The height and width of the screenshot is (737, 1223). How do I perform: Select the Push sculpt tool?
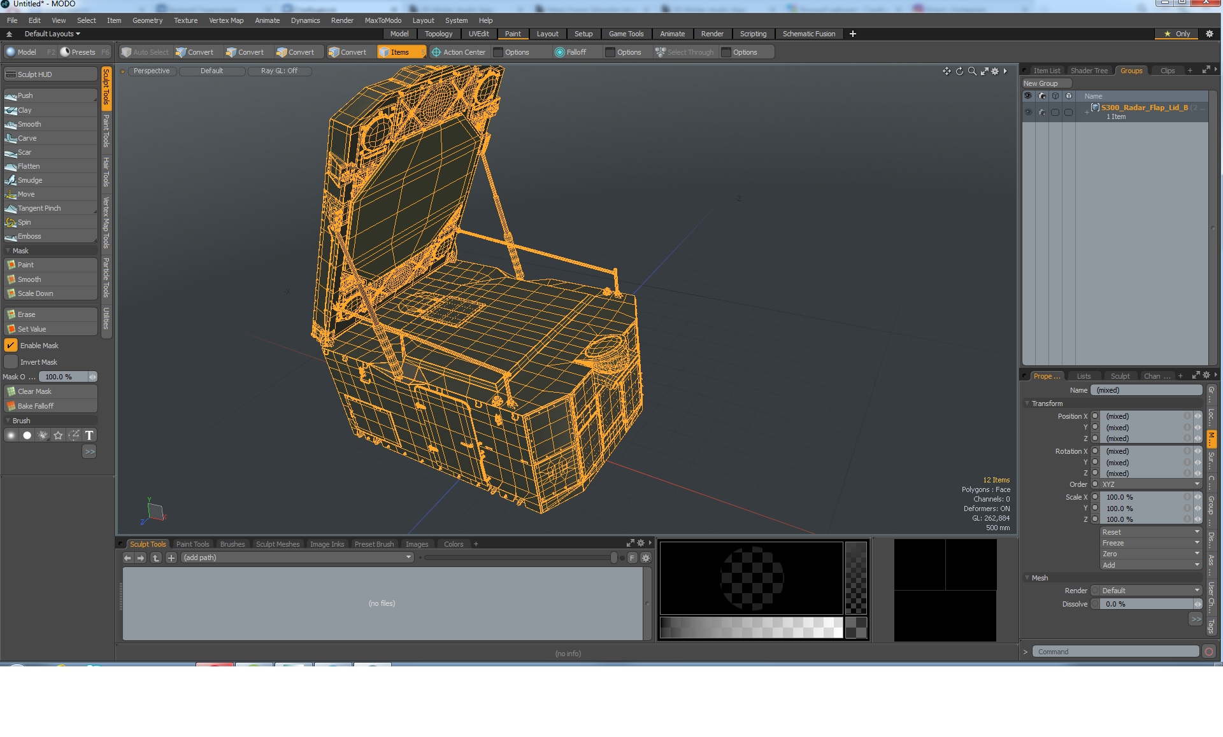(50, 95)
